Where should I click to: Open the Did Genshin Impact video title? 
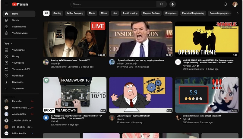pyautogui.click(x=202, y=116)
